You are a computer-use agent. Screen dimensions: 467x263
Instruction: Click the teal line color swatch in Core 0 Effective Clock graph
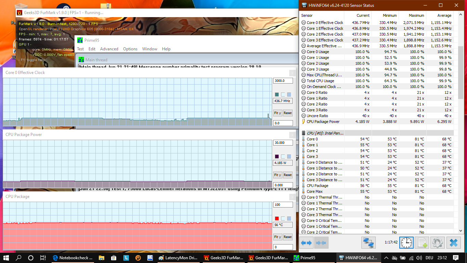pos(277,95)
